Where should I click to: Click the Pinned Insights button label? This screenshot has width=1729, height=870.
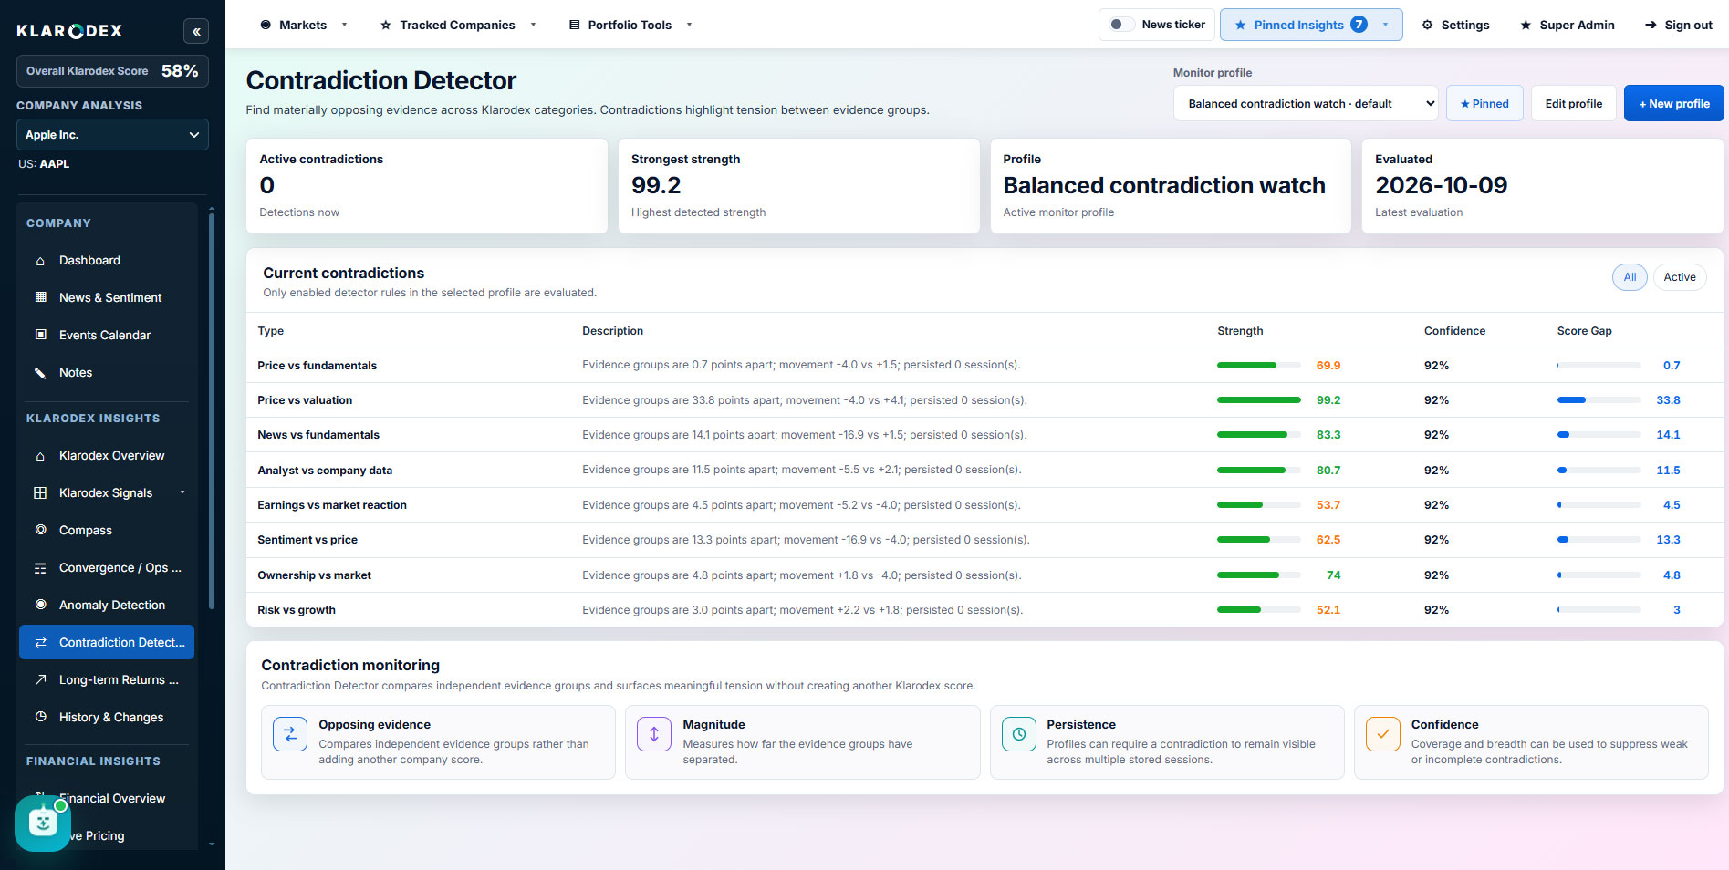(x=1298, y=26)
